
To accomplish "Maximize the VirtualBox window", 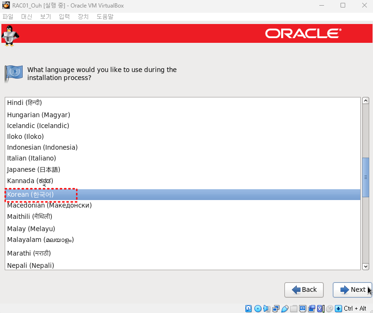I will coord(343,5).
